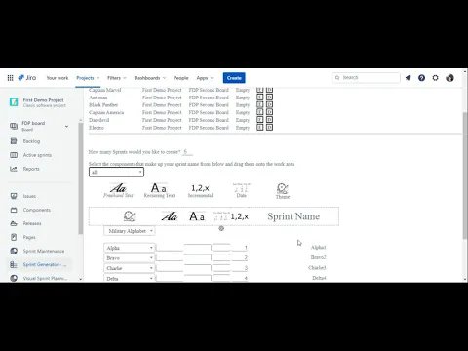Image resolution: width=468 pixels, height=351 pixels.
Task: Expand the Apps menu in the top bar
Action: [x=205, y=78]
